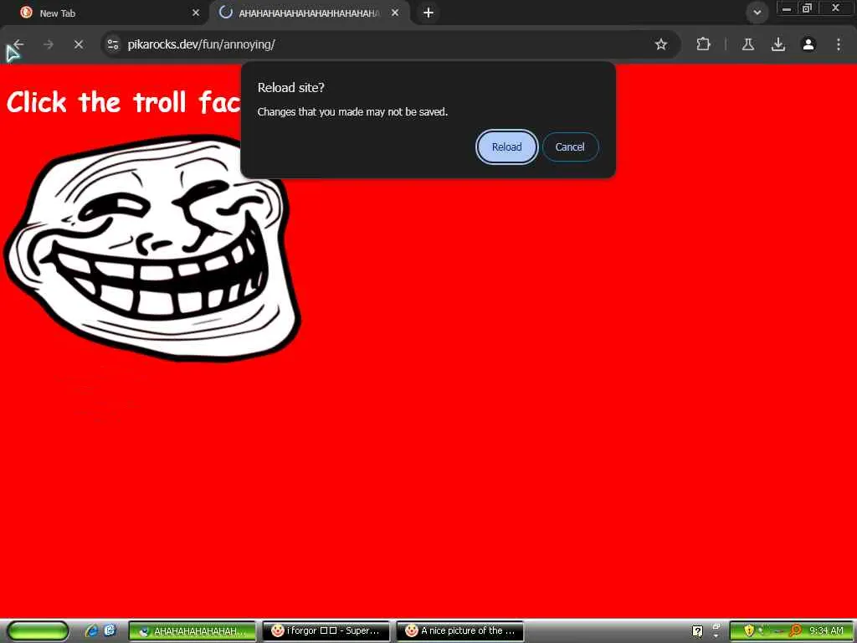Open the 'i forgor' taskbar window
This screenshot has width=857, height=643.
tap(326, 631)
